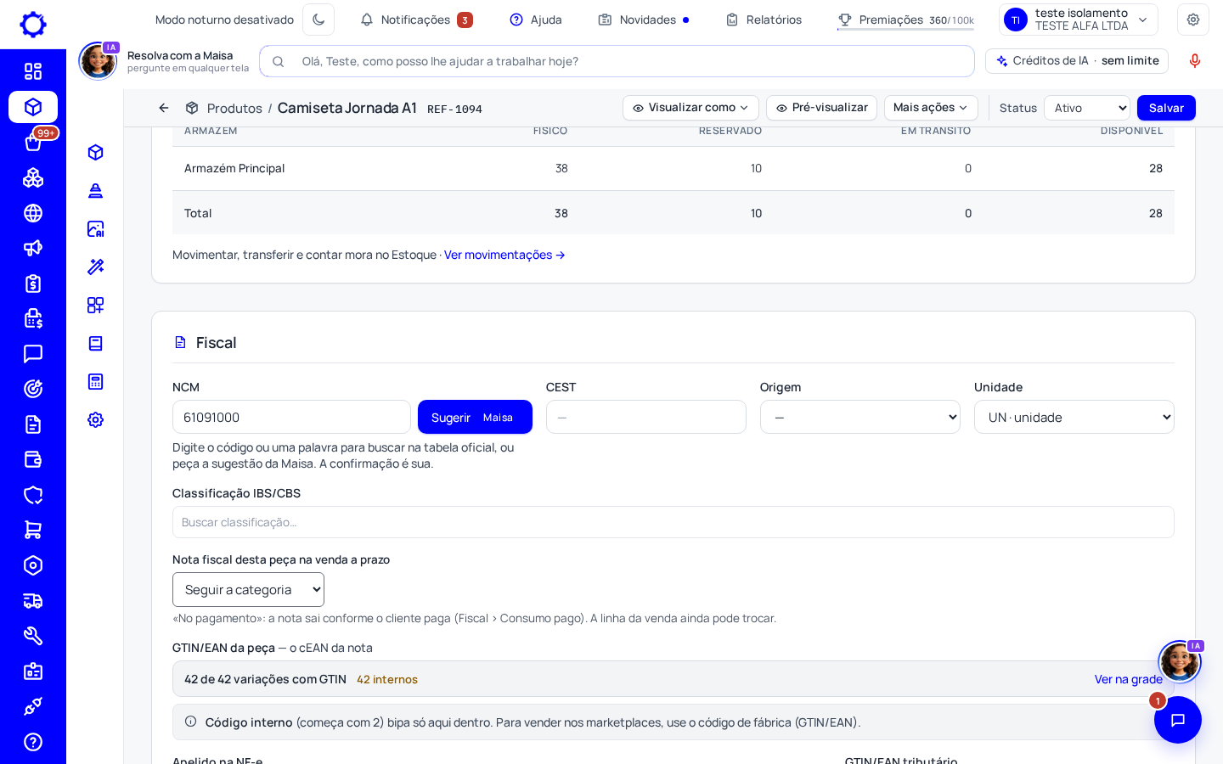The width and height of the screenshot is (1223, 764).
Task: Follow the Ver movimentações link
Action: (x=504, y=255)
